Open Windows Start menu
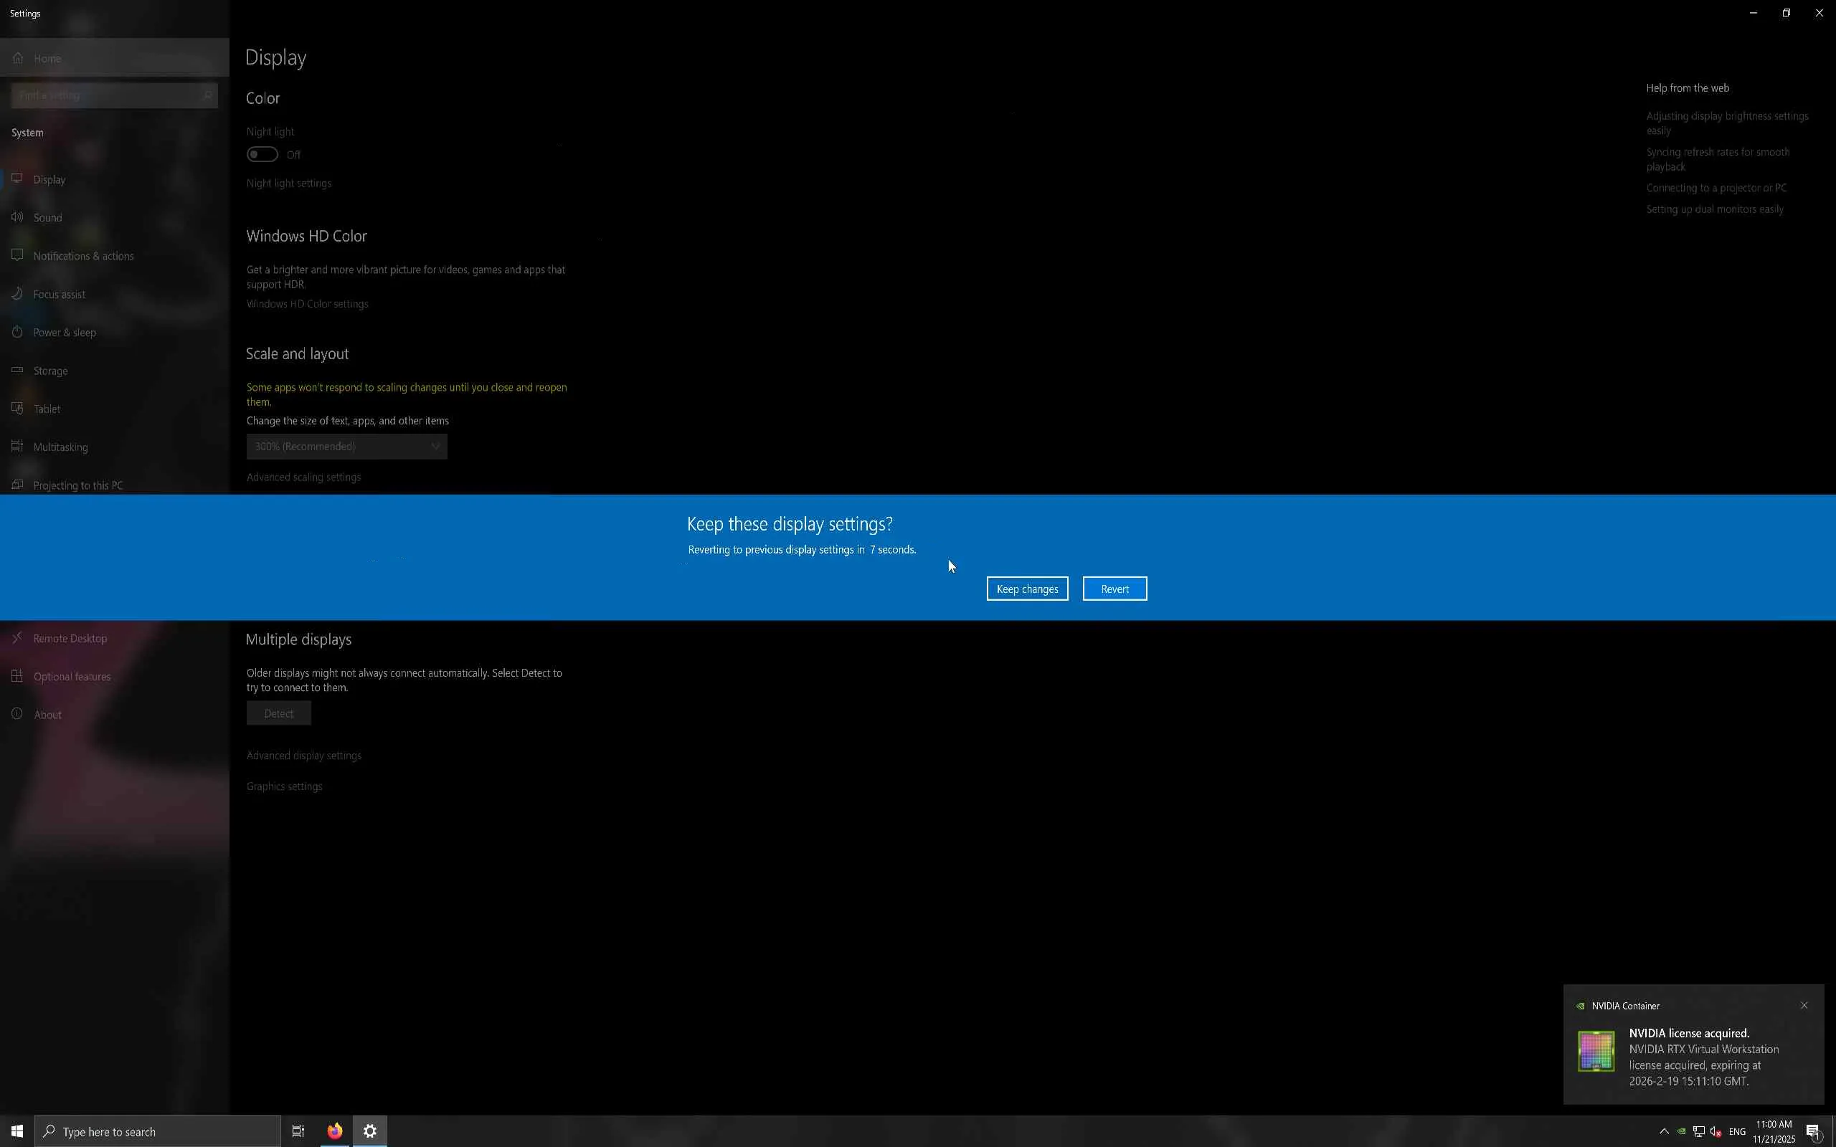Image resolution: width=1836 pixels, height=1147 pixels. click(x=16, y=1131)
